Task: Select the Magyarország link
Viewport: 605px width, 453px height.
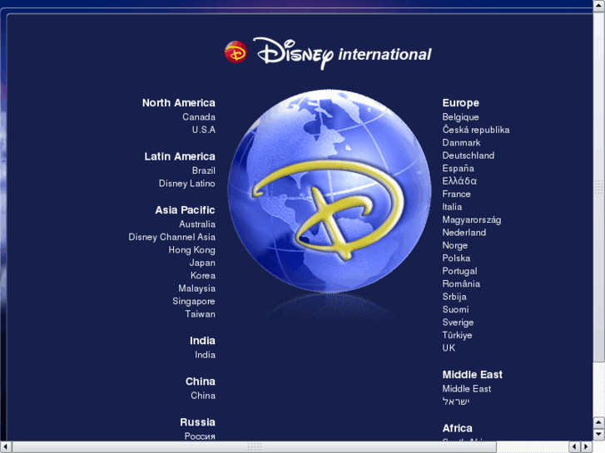Action: [x=472, y=219]
